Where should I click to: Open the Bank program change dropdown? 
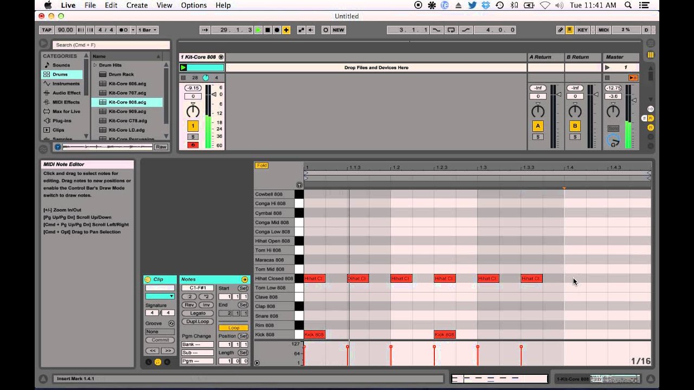(198, 344)
